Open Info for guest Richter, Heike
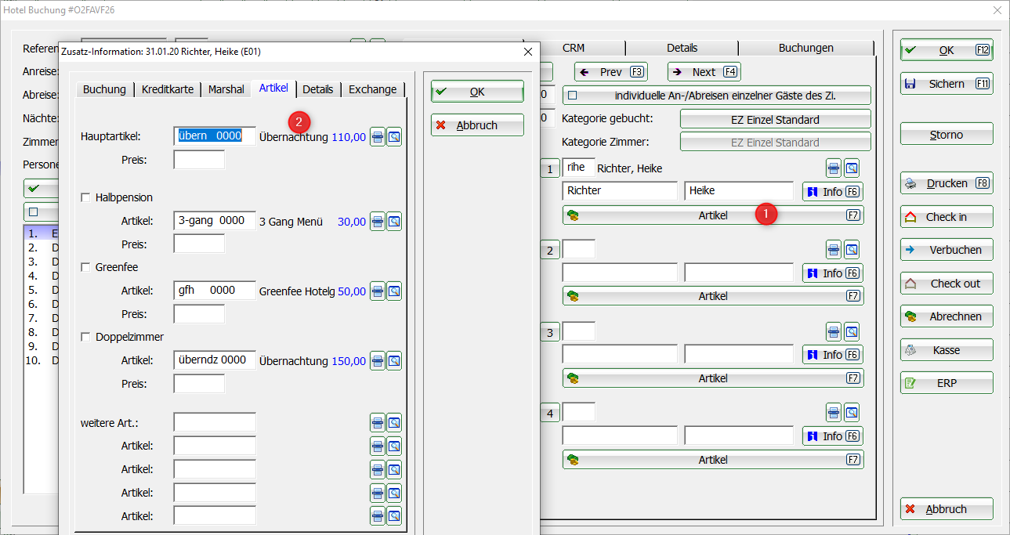This screenshot has width=1010, height=535. point(833,191)
